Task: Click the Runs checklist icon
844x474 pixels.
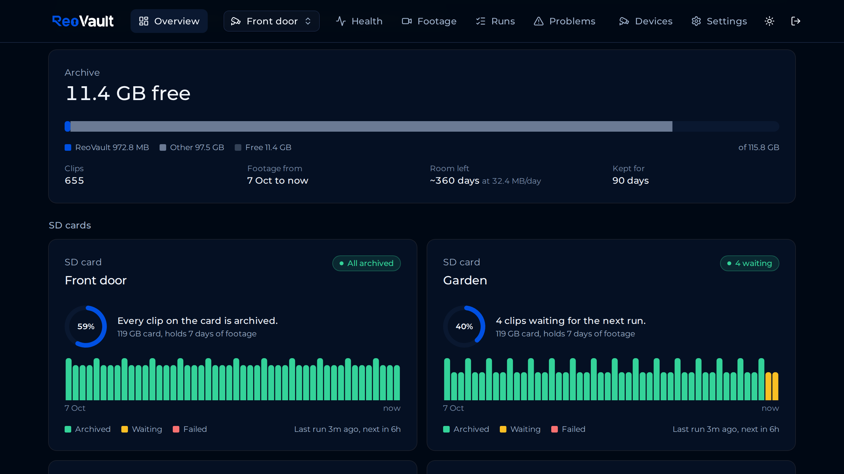Action: tap(480, 21)
